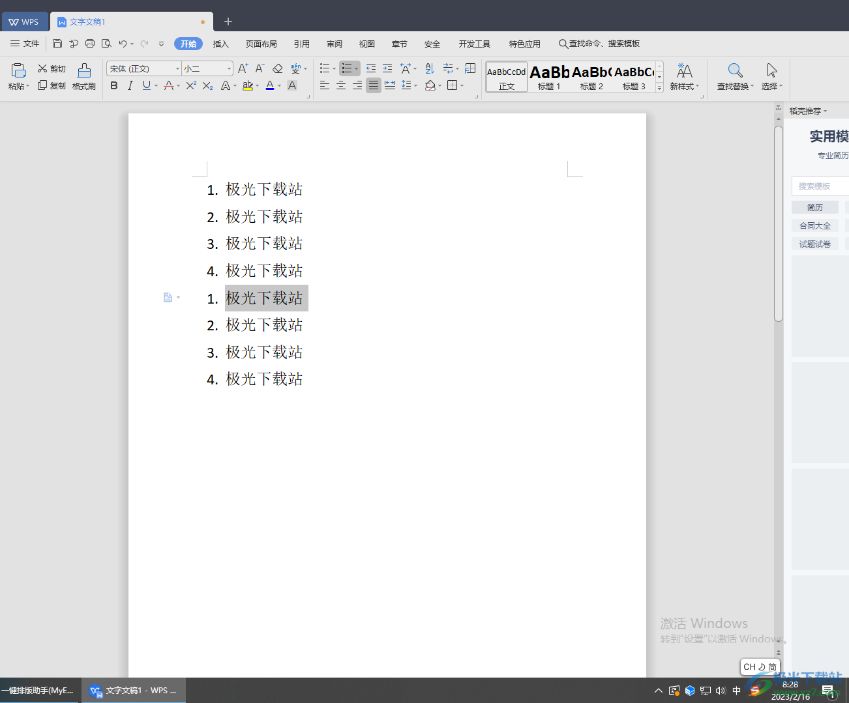The image size is (849, 703).
Task: Open new document tab with plus button
Action: [x=228, y=22]
